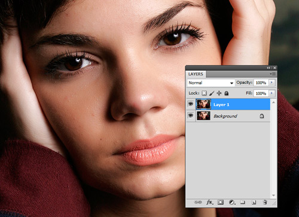Viewport: 299px width, 217px height.
Task: Click the Opacity value field
Action: click(x=261, y=83)
